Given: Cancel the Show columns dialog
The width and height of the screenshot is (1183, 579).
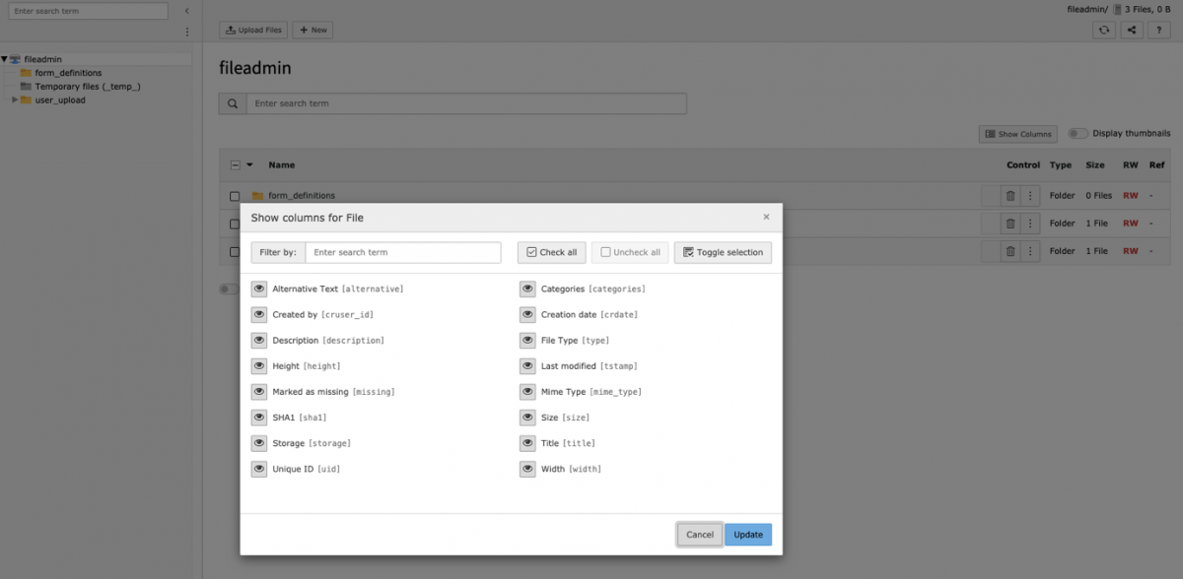Looking at the screenshot, I should (x=700, y=534).
